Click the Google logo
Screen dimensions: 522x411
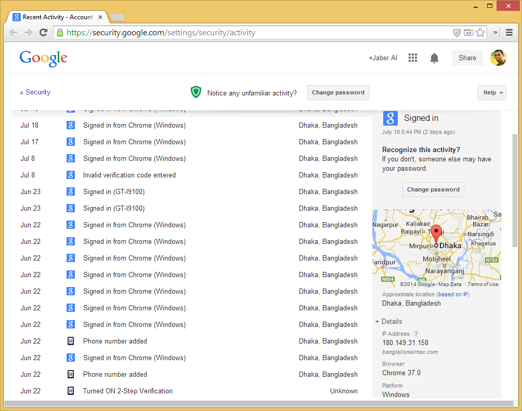click(44, 58)
